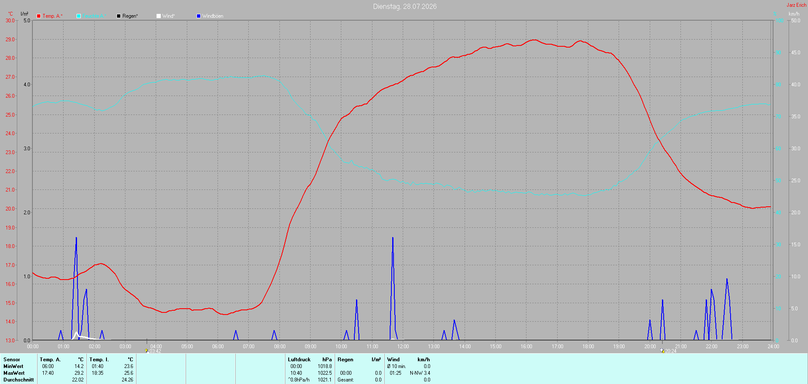Click the black Regen legend square
Screen dimensions: 808x384
point(119,16)
